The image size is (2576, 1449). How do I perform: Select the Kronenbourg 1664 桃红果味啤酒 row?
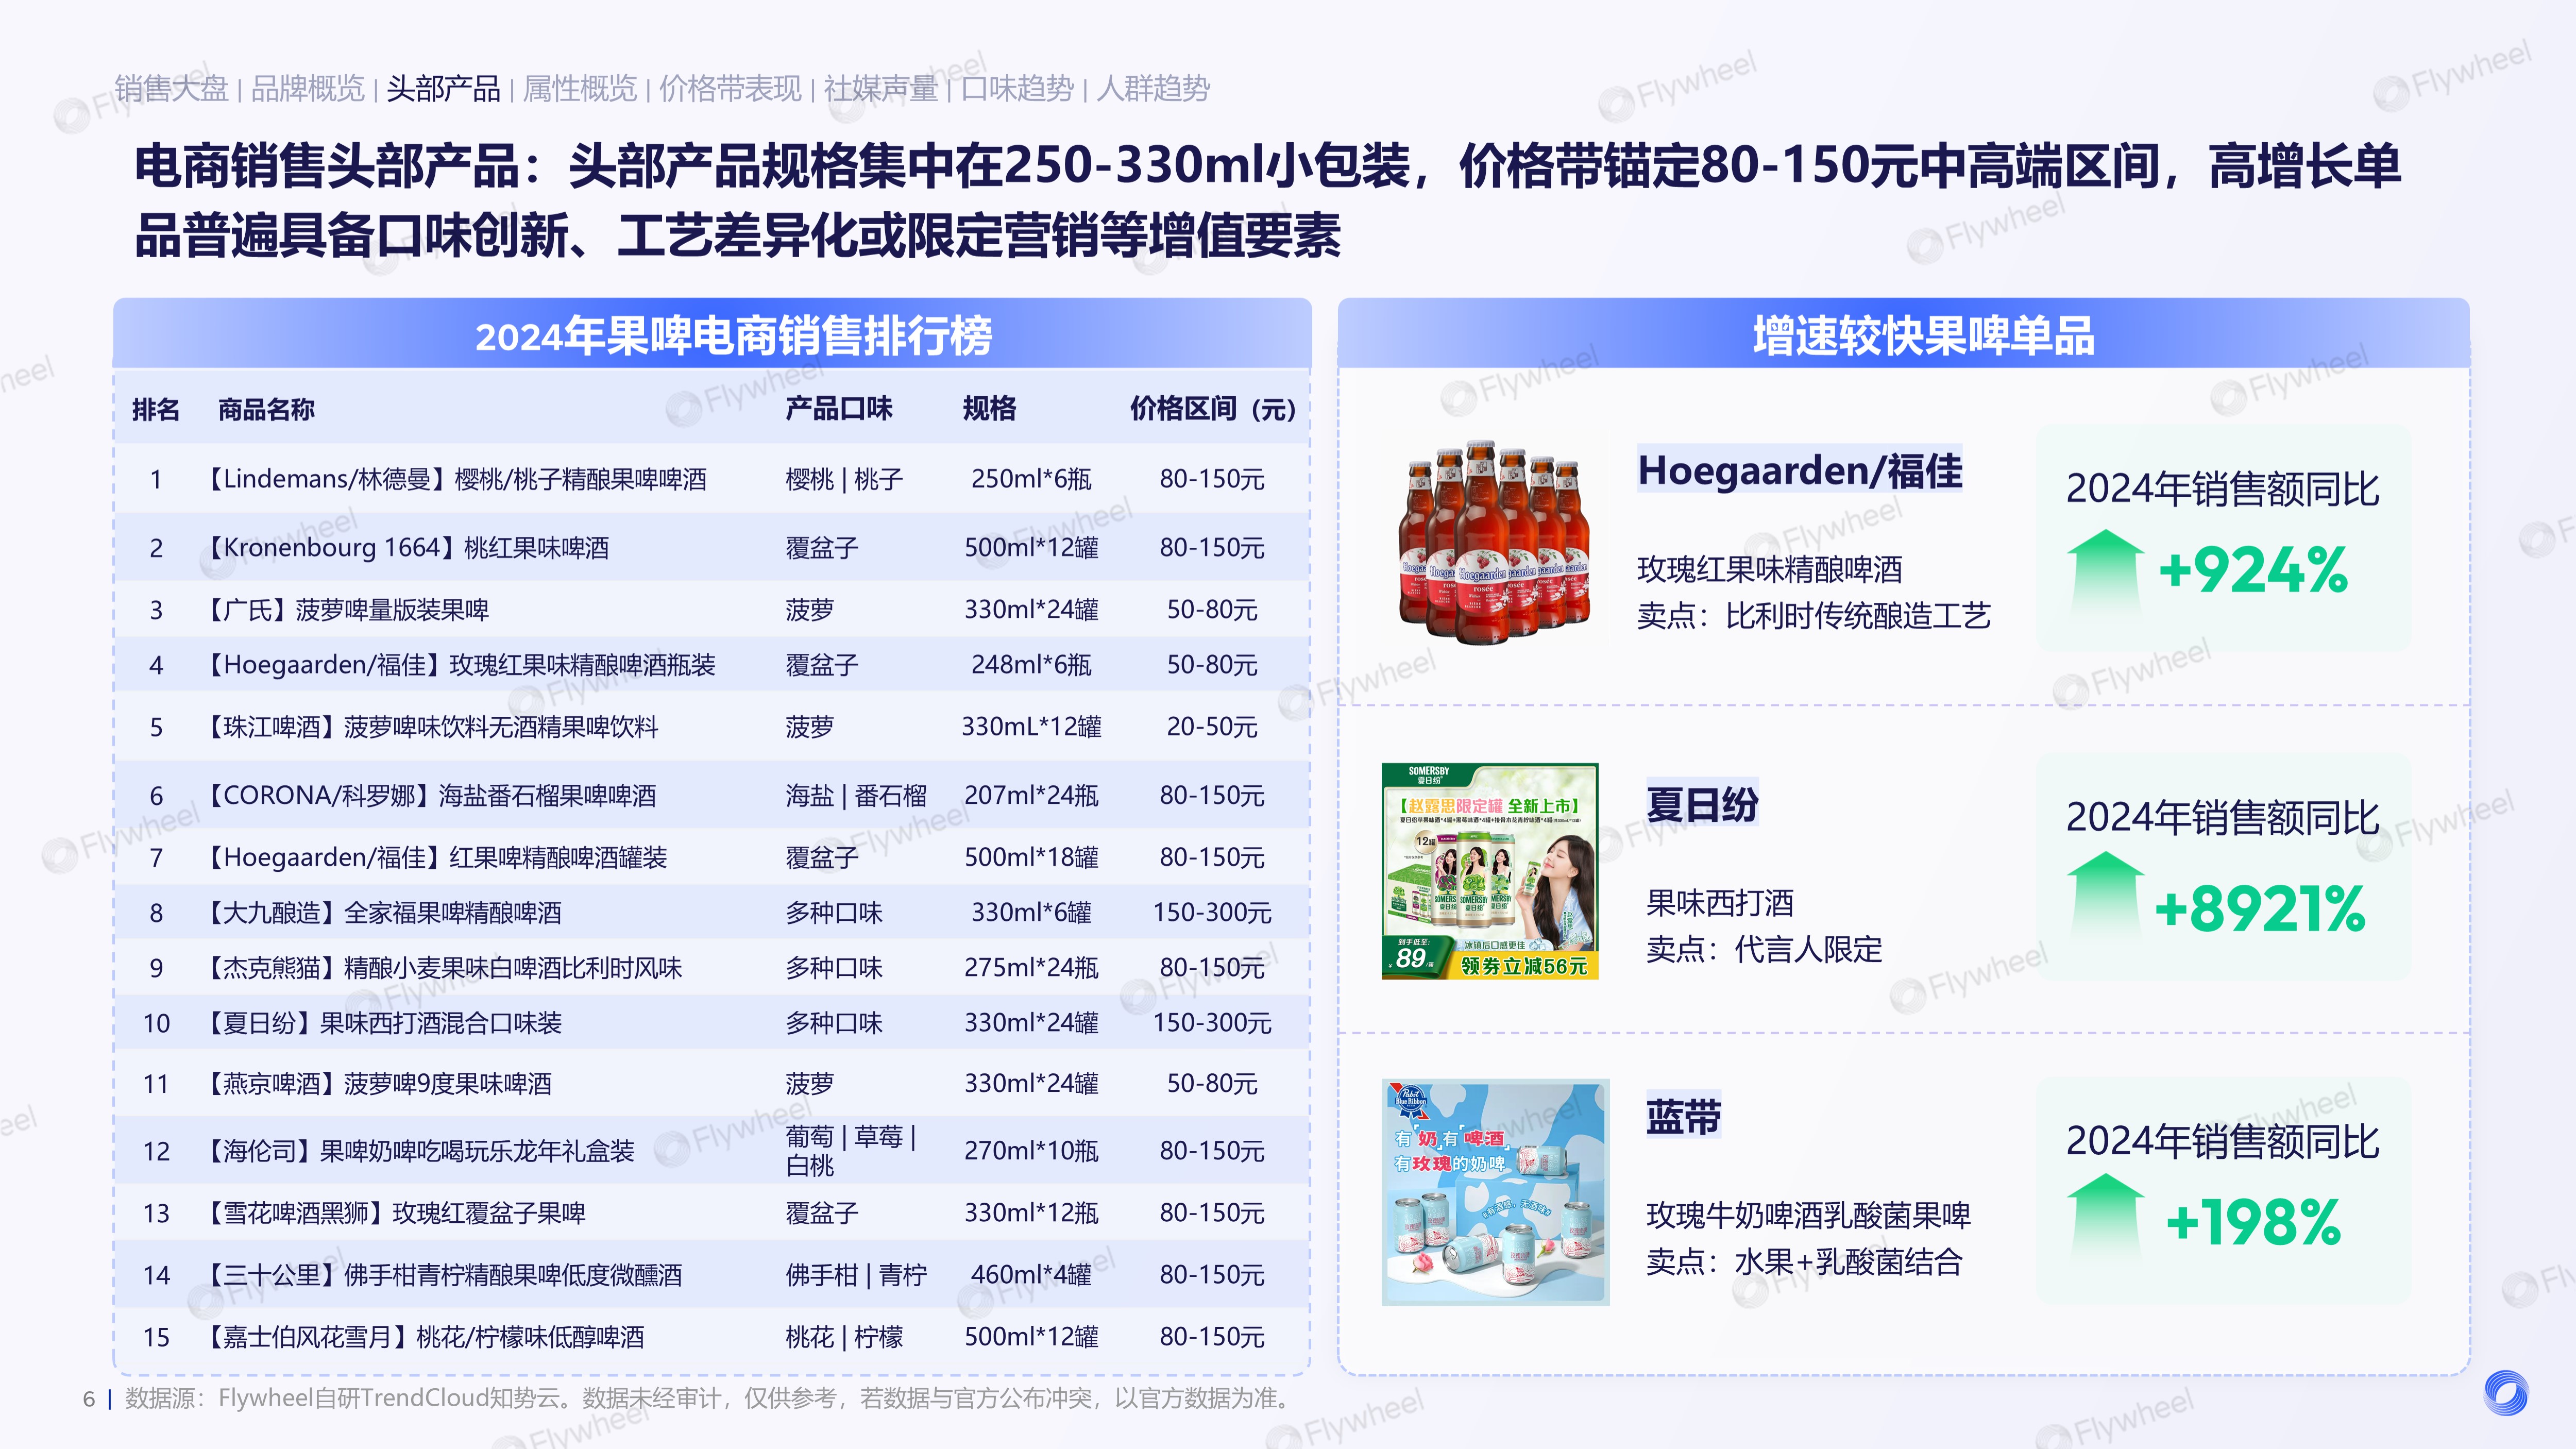(712, 548)
